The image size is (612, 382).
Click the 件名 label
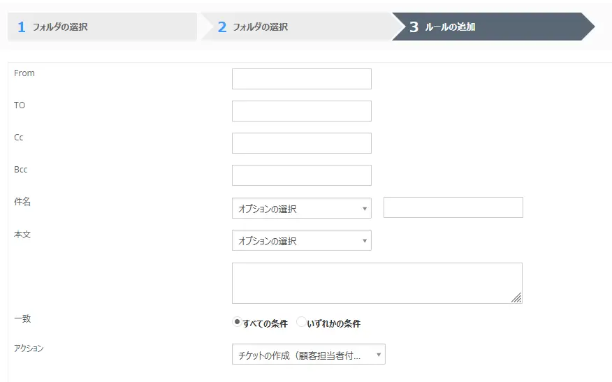click(22, 202)
